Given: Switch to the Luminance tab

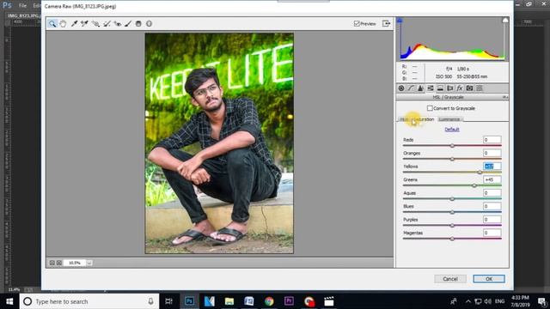Looking at the screenshot, I should tap(449, 119).
